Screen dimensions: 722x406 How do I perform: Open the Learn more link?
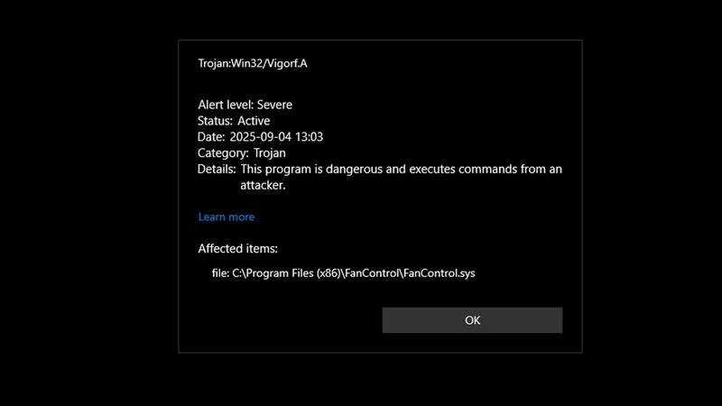[227, 217]
